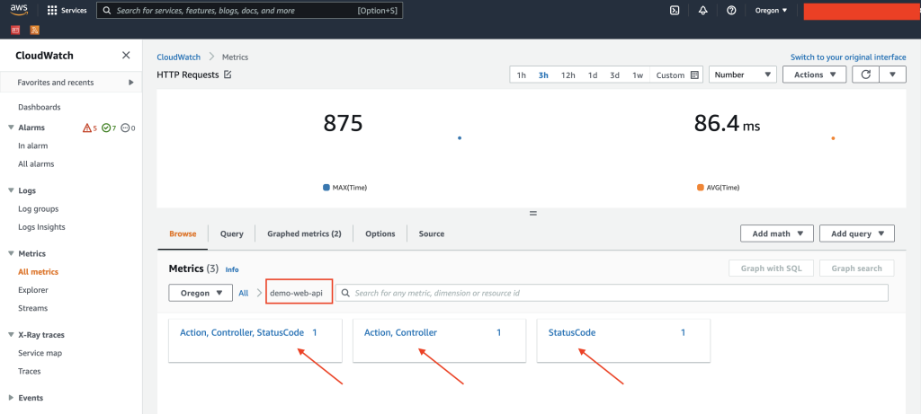Open Action, Controller, StatusCode dimension card
921x414 pixels.
[x=255, y=340]
